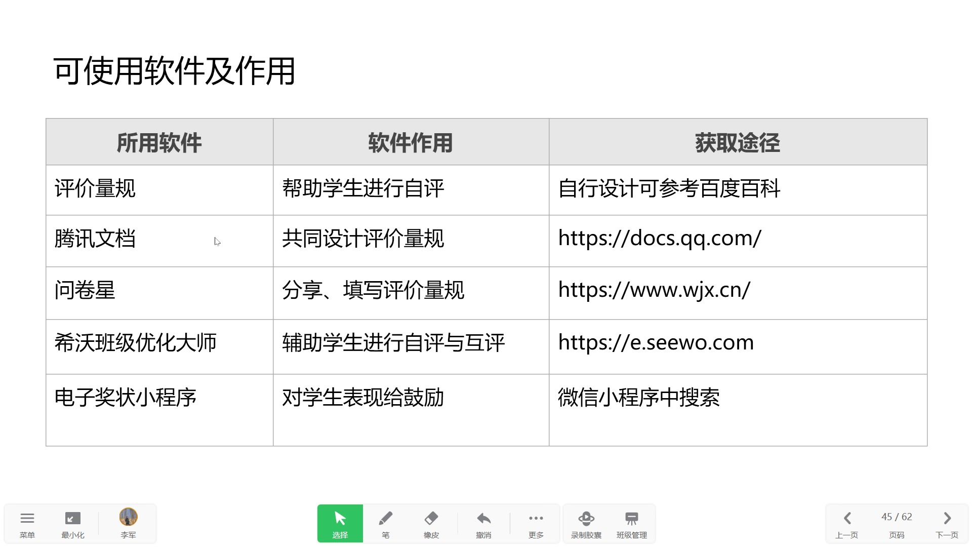Image resolution: width=972 pixels, height=547 pixels.
Task: Visit https://e.seewo.com from the table
Action: pos(655,342)
